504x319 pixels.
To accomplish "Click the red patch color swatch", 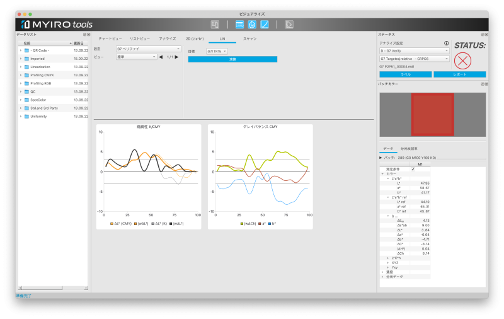I will [433, 115].
